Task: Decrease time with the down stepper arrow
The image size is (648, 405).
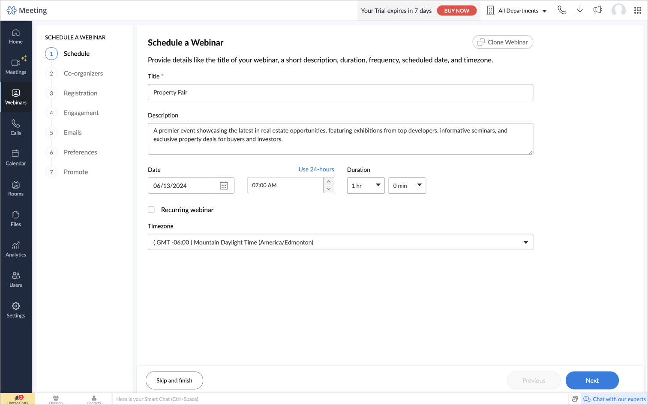Action: click(x=329, y=189)
